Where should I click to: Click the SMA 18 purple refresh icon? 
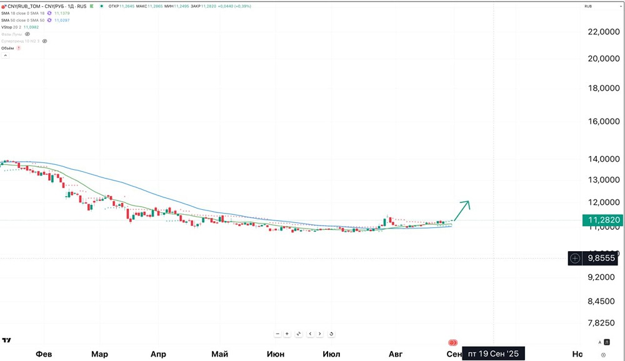tap(49, 13)
